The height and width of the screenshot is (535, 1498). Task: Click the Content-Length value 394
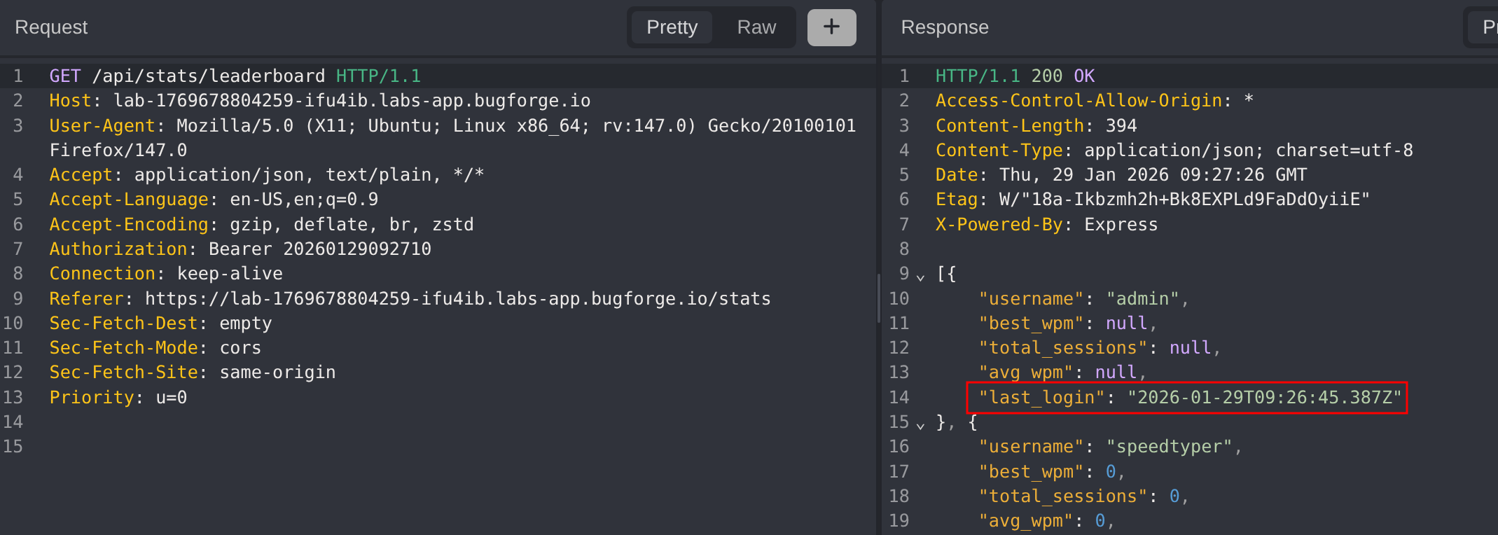click(1121, 126)
